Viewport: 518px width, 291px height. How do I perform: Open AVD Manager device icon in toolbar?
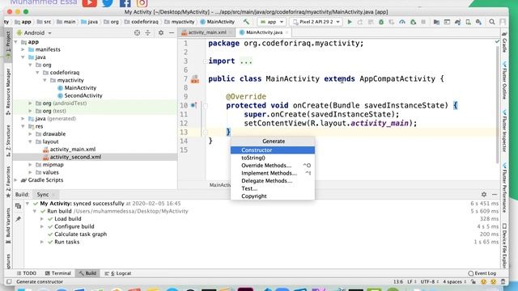point(468,22)
